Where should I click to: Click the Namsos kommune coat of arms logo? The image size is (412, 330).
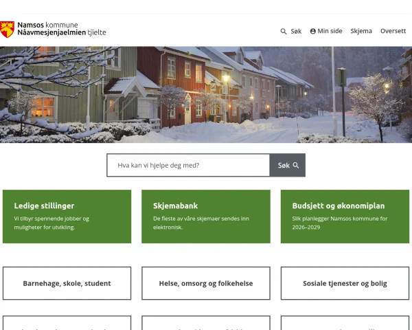coord(7,29)
